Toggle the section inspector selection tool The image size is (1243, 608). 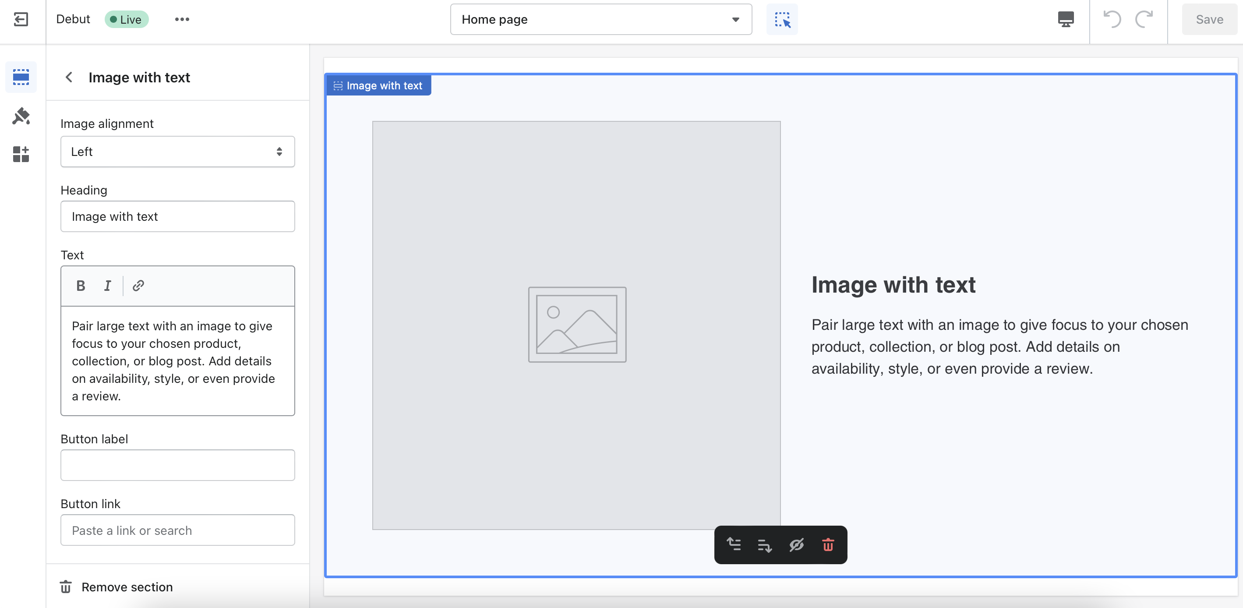tap(782, 19)
